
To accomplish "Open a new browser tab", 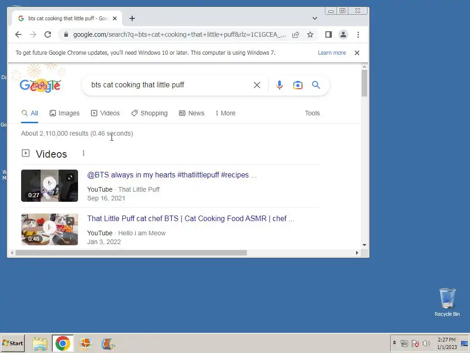I will pyautogui.click(x=132, y=18).
